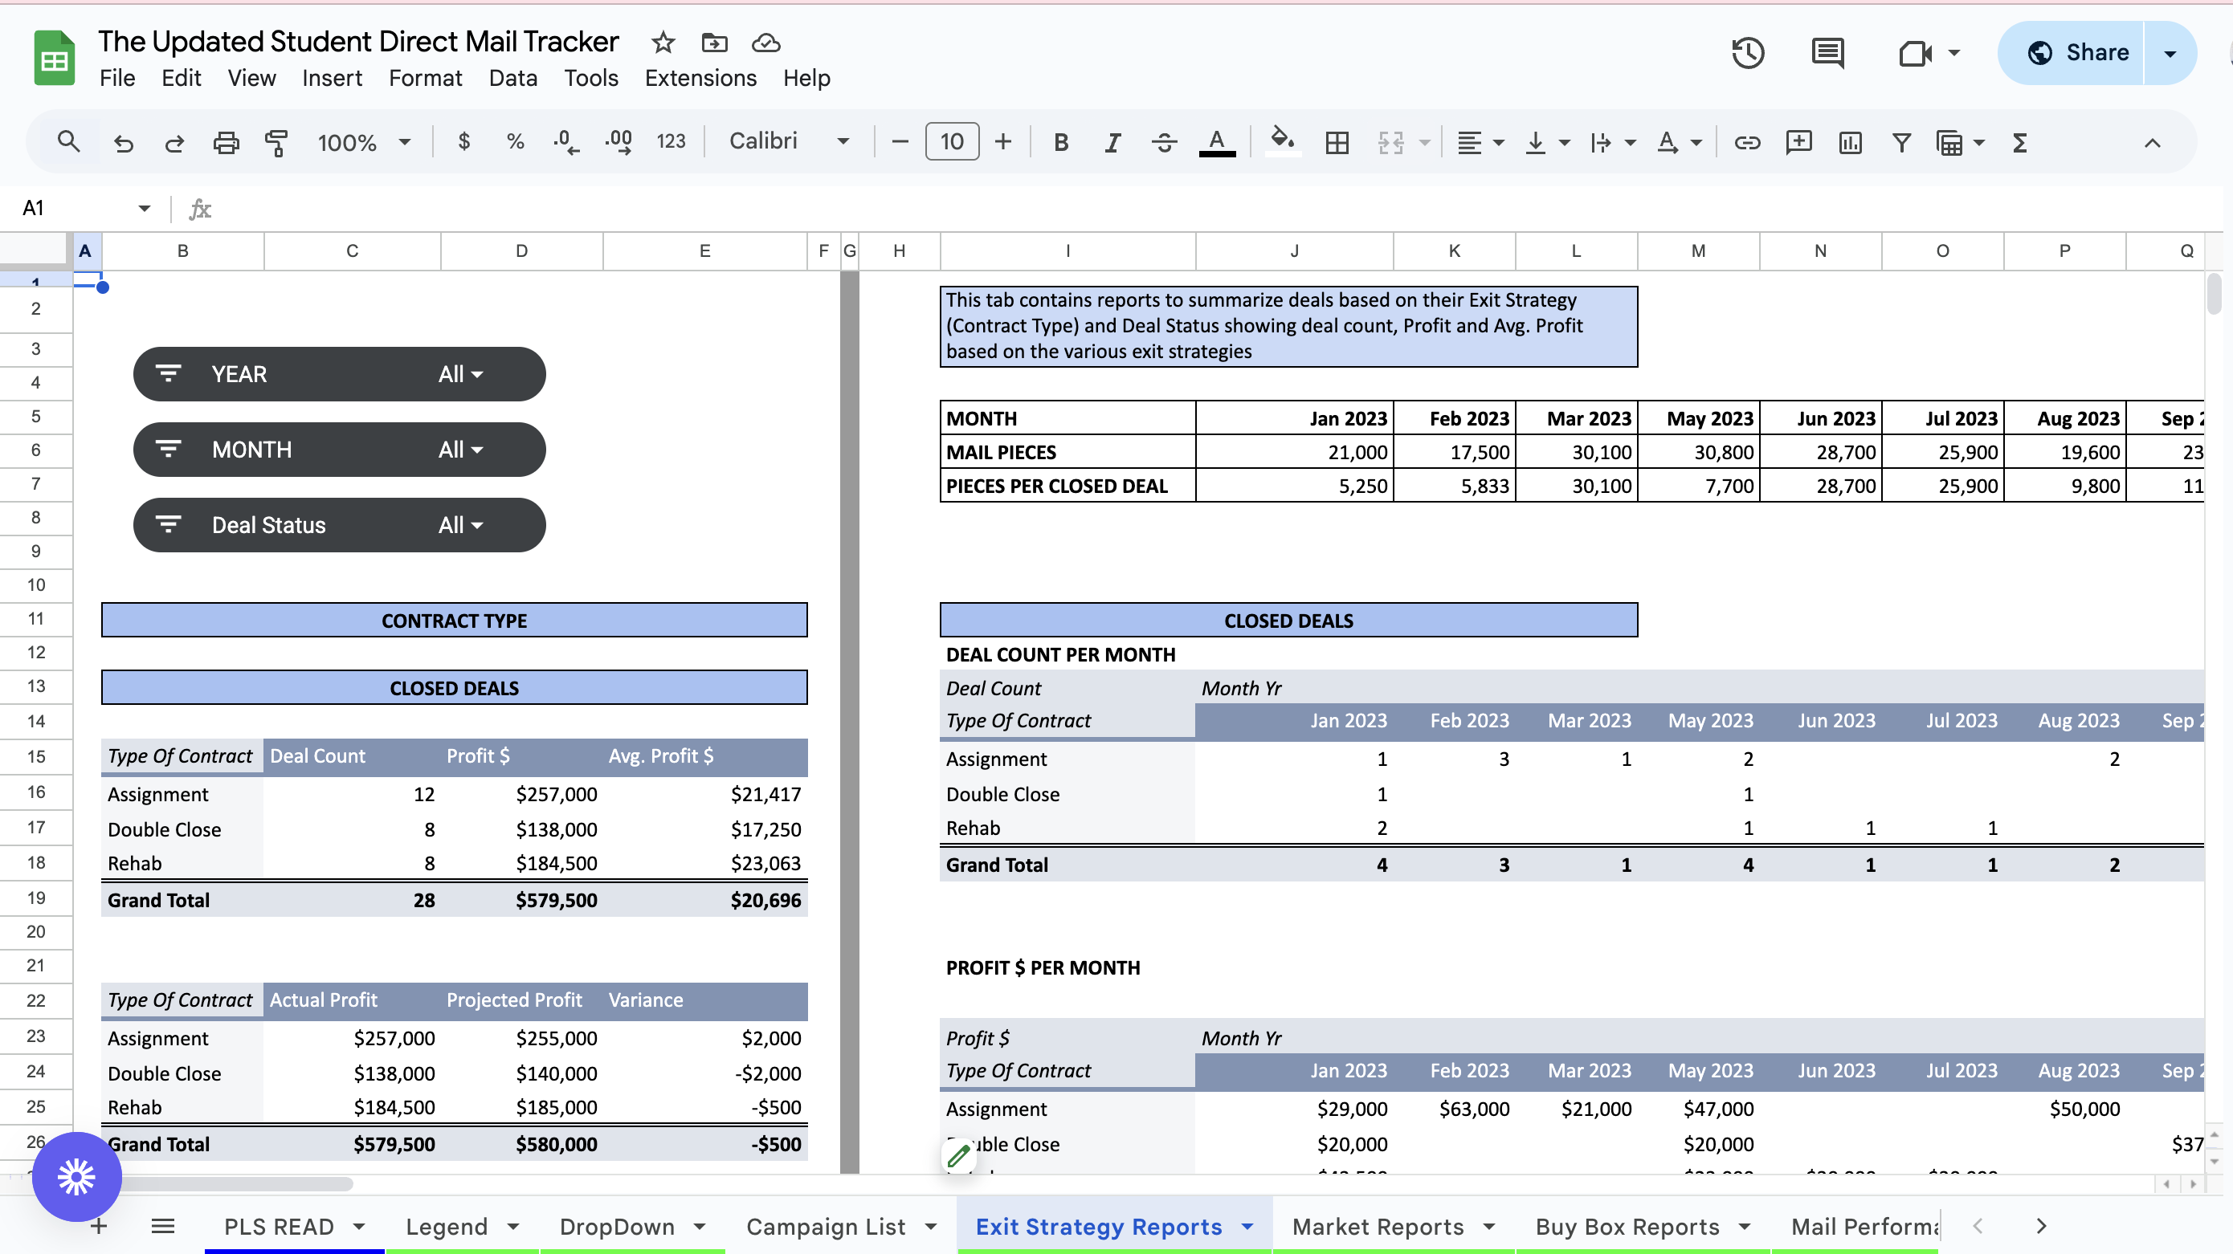This screenshot has width=2233, height=1254.
Task: Open the search menus magnifier icon
Action: [68, 142]
